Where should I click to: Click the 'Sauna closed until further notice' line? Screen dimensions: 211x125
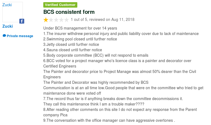(73, 50)
